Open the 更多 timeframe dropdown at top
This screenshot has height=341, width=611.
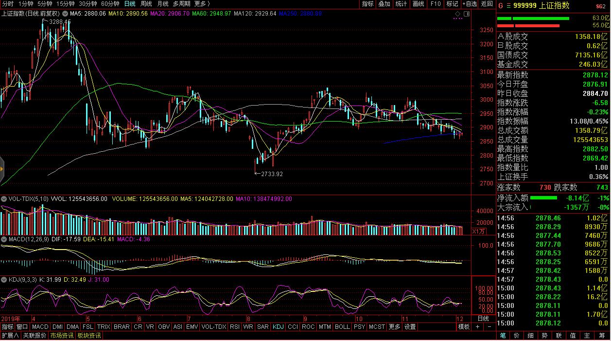[x=202, y=4]
